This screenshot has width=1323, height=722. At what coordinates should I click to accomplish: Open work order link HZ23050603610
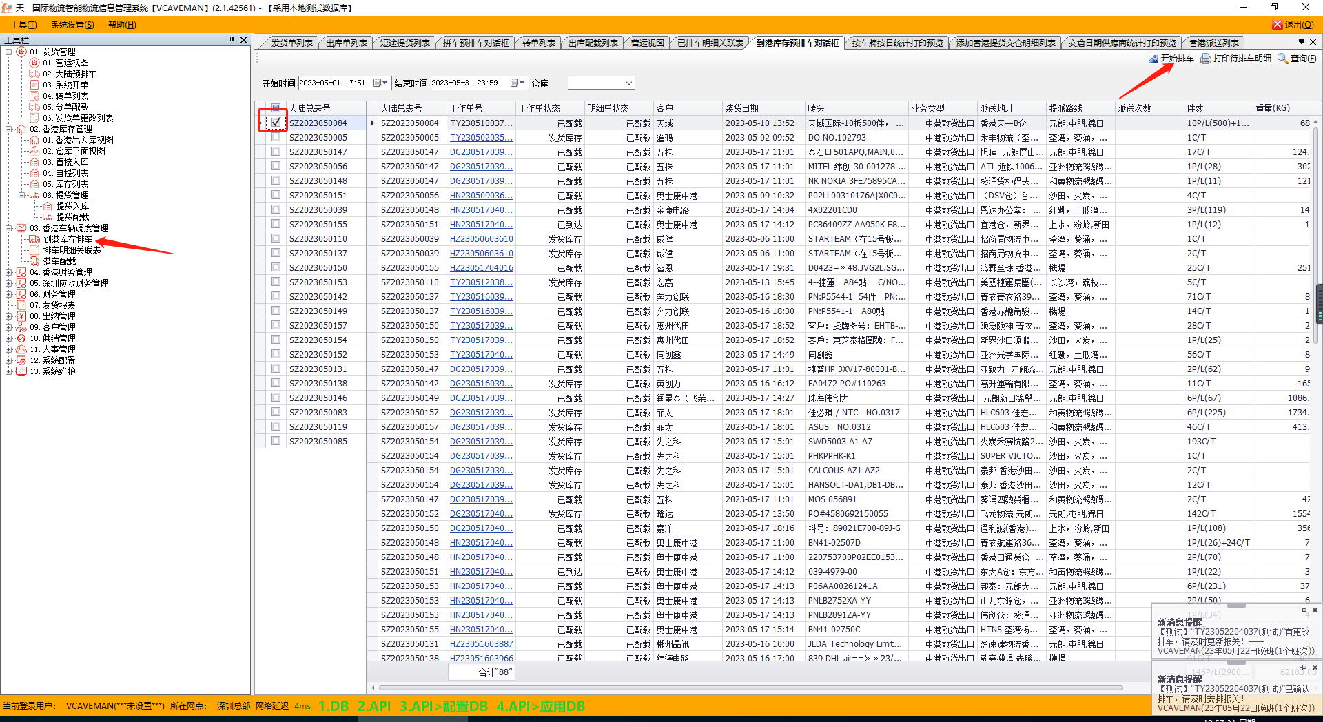coord(481,239)
